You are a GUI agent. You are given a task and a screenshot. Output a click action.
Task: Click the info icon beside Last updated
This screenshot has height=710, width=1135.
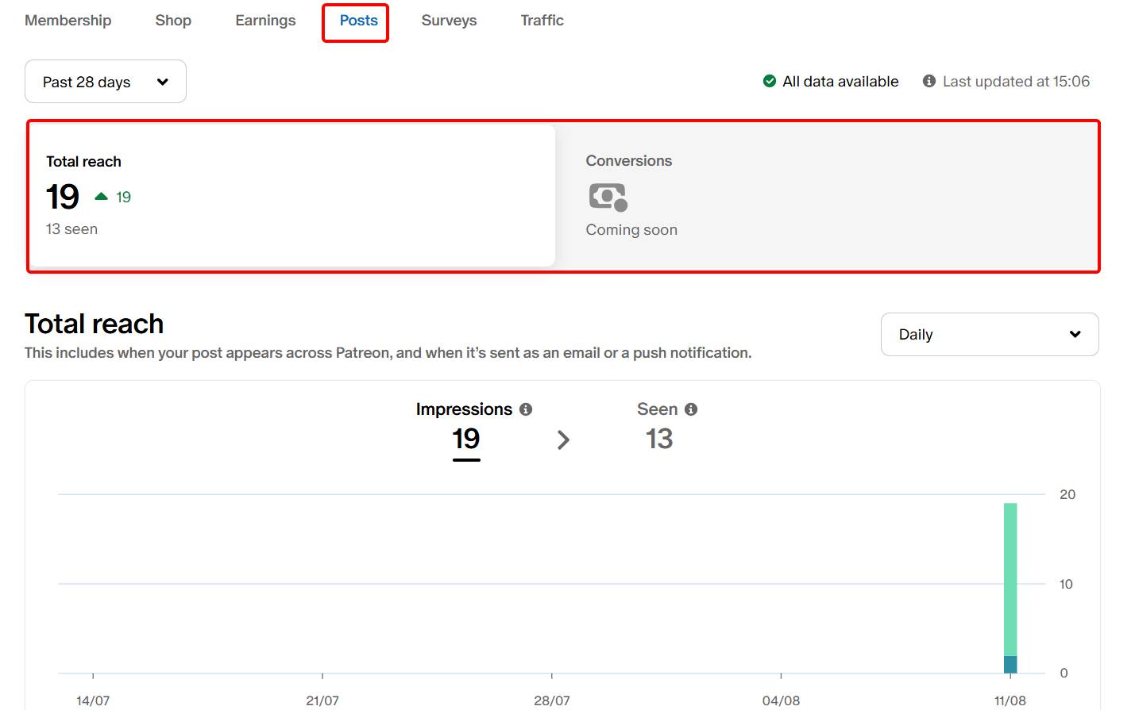928,81
